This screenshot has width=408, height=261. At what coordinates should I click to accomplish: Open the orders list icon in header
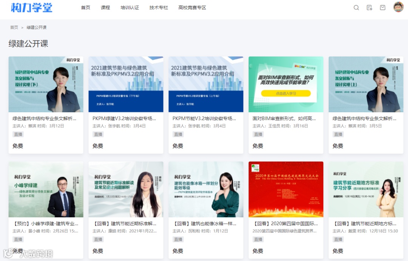click(369, 8)
